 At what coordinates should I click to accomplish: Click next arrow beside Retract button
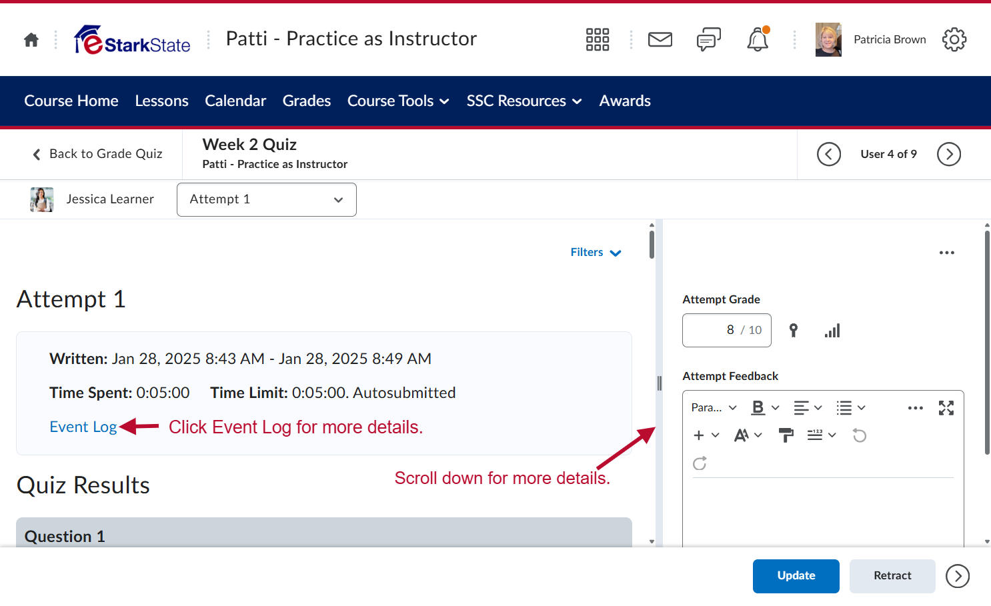pos(958,576)
